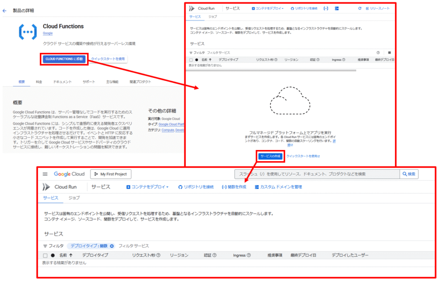This screenshot has width=440, height=281.
Task: Click the フィルタ funnel icon in the upper Cloud Run panel
Action: [191, 53]
